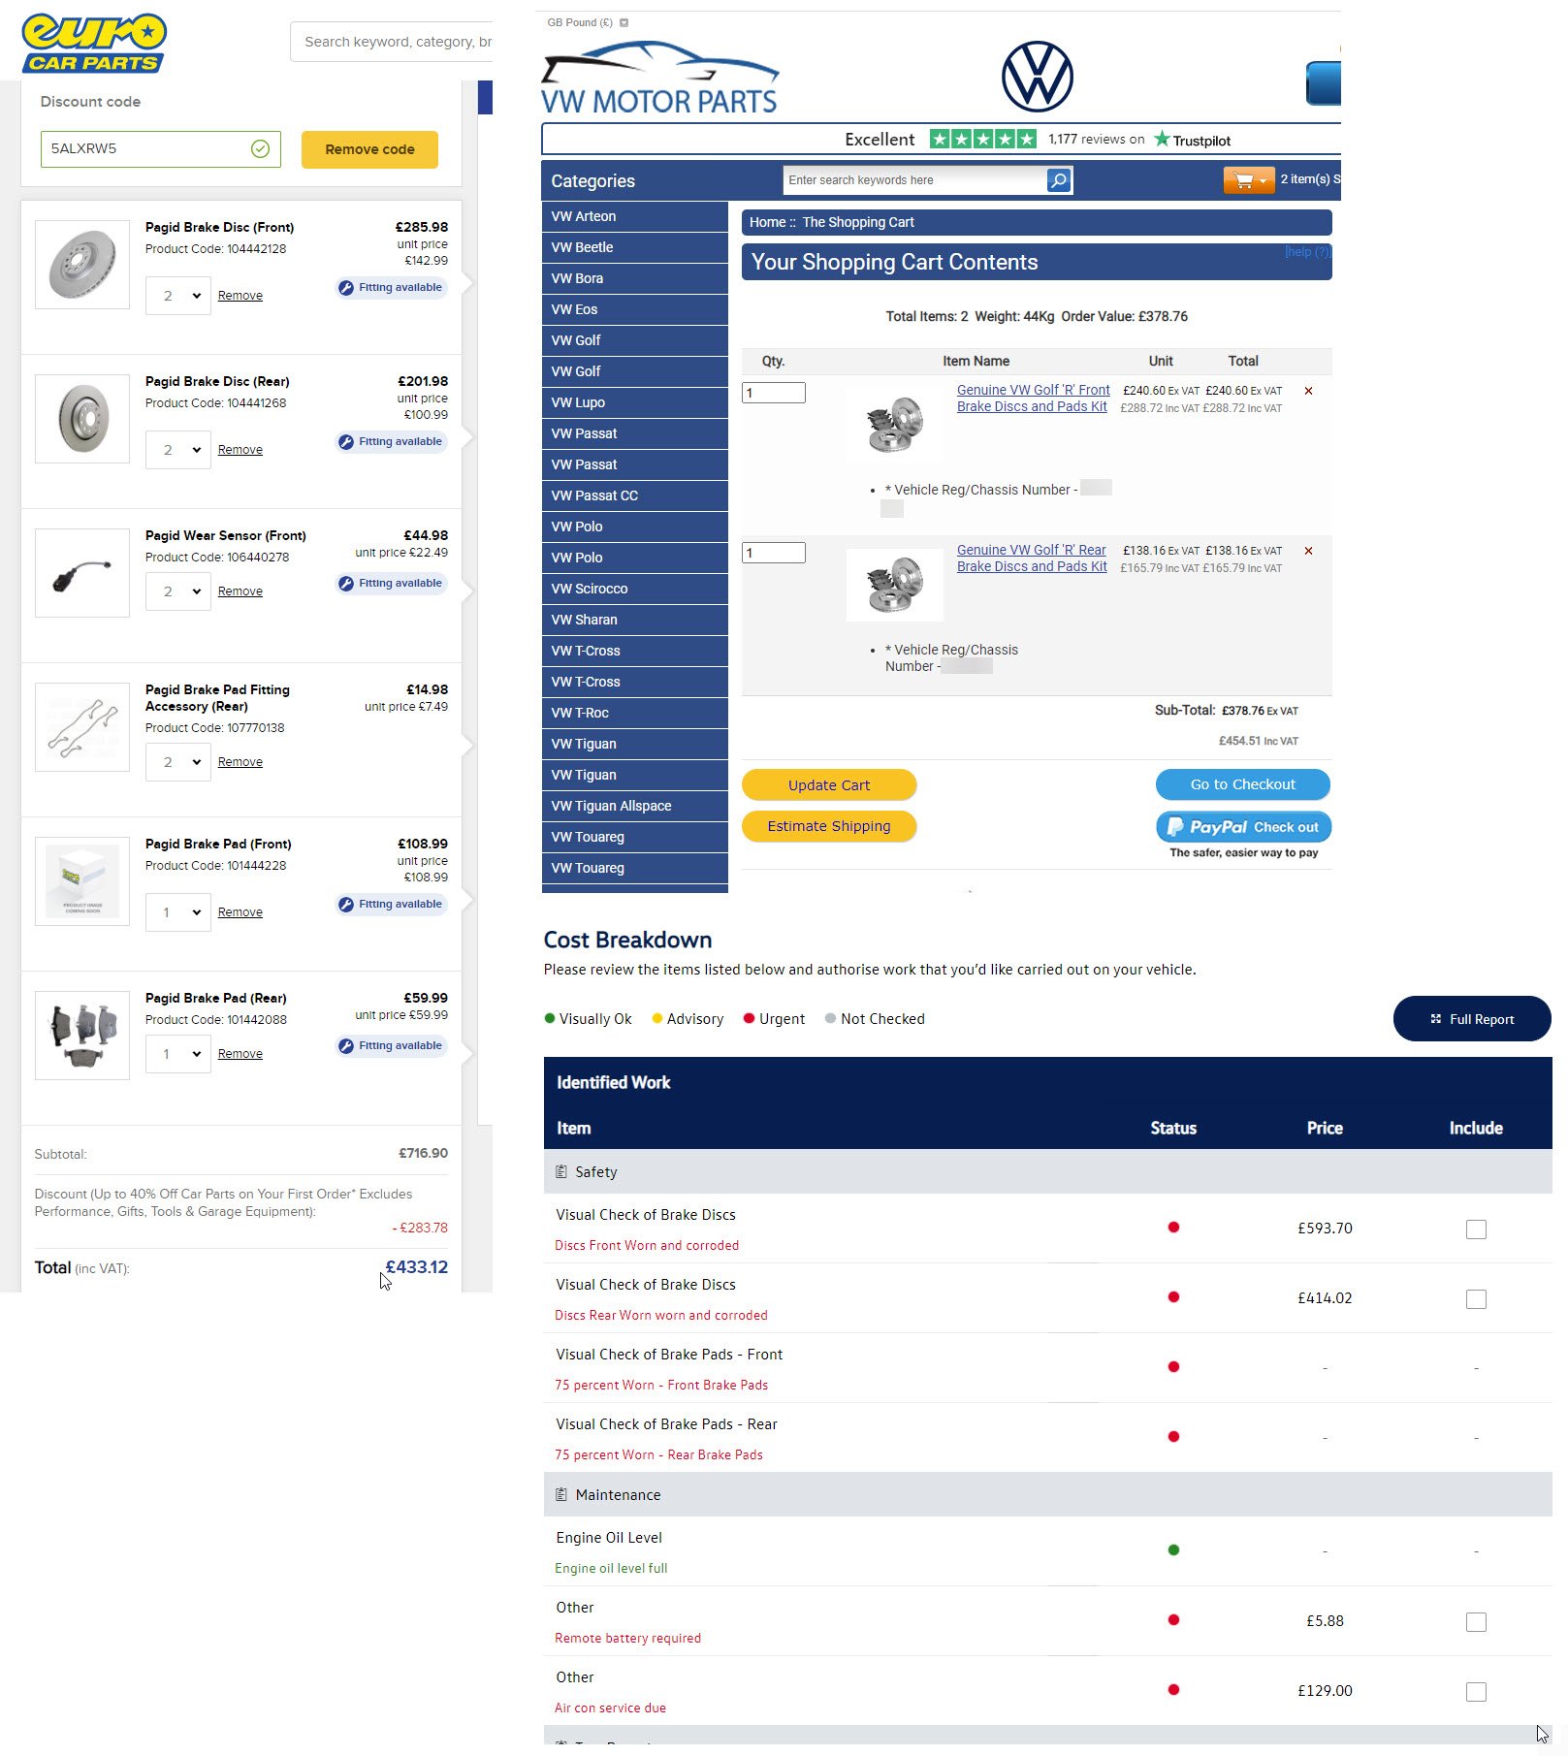Open the GB Pound currency dropdown
1568x1756 pixels.
tap(624, 22)
